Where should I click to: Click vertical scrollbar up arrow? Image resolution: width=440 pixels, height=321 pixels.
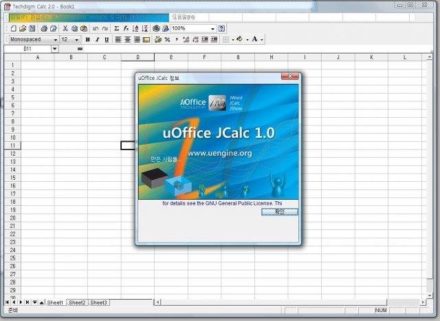[x=429, y=57]
